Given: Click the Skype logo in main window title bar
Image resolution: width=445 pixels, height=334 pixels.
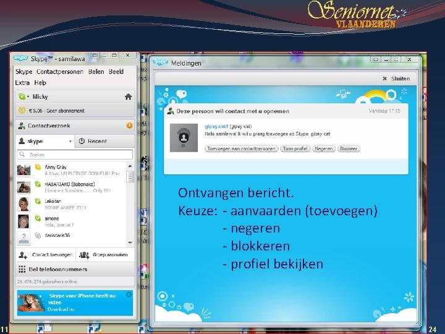Looking at the screenshot, I should pyautogui.click(x=20, y=58).
